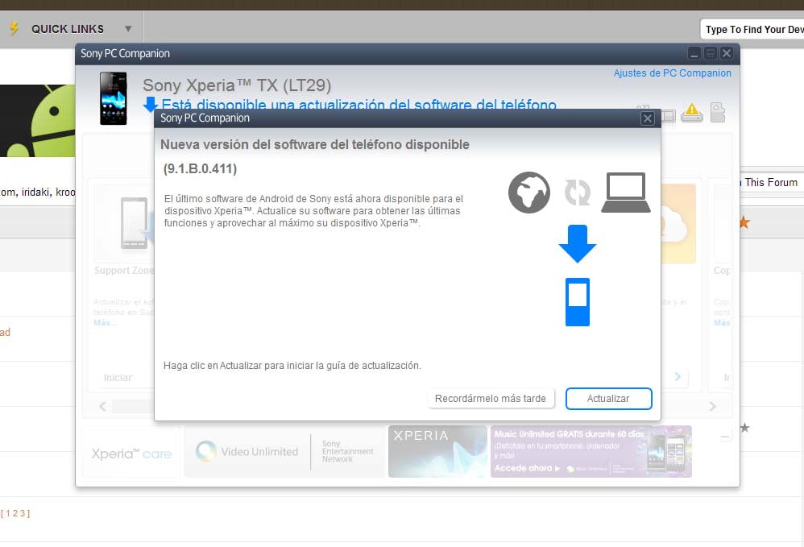Click the Quick Links lightning bolt icon
The width and height of the screenshot is (804, 547).
(x=15, y=28)
